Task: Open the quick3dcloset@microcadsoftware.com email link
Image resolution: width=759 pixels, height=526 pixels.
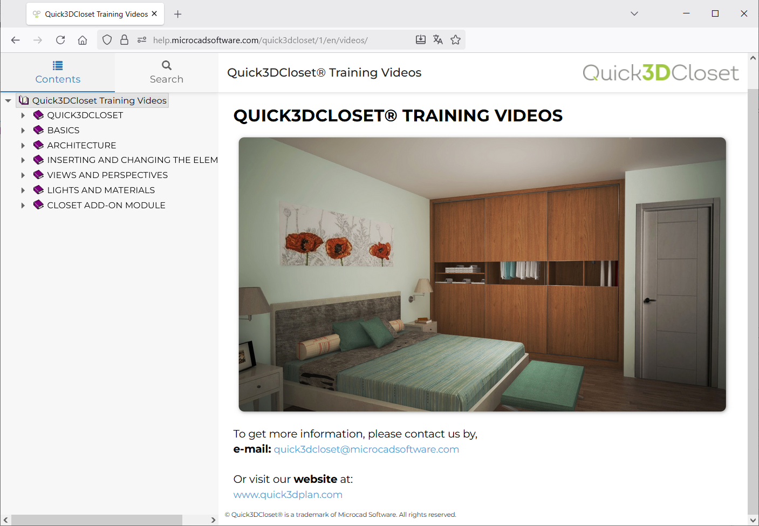Action: pyautogui.click(x=366, y=449)
